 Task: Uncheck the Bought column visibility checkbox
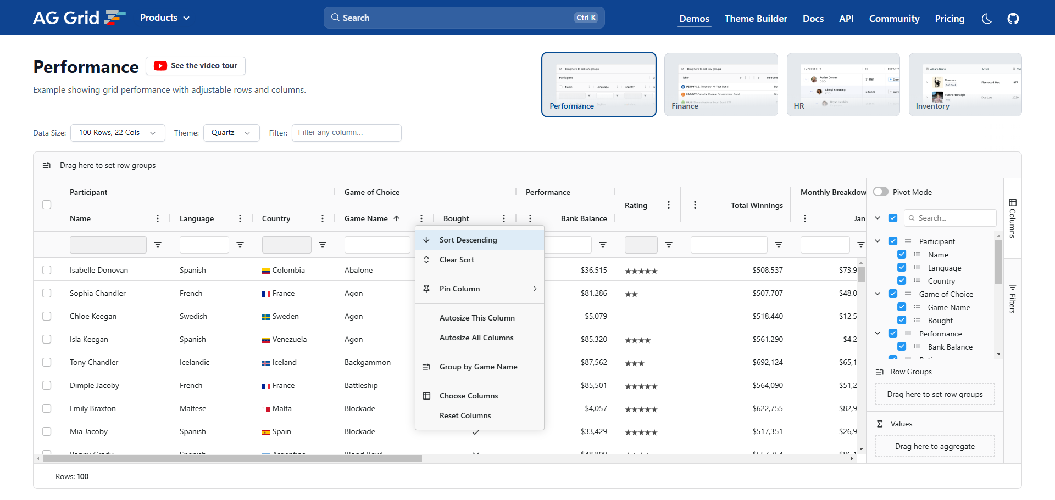point(902,320)
